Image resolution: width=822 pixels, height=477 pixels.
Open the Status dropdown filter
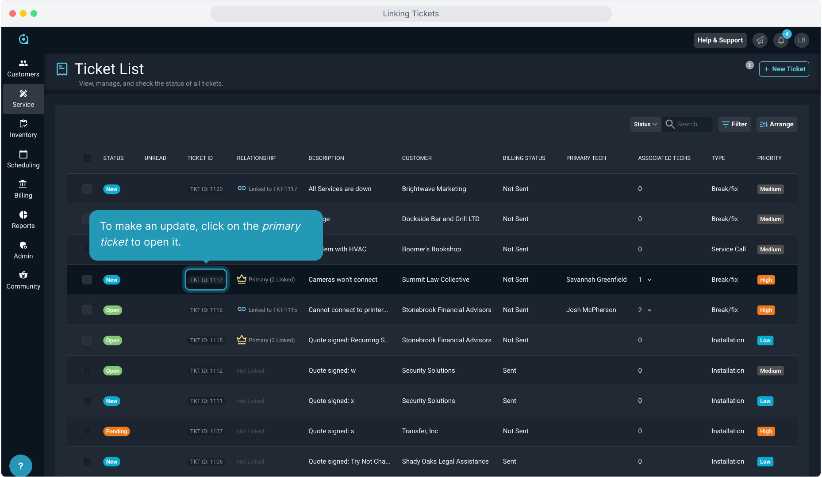click(x=645, y=125)
